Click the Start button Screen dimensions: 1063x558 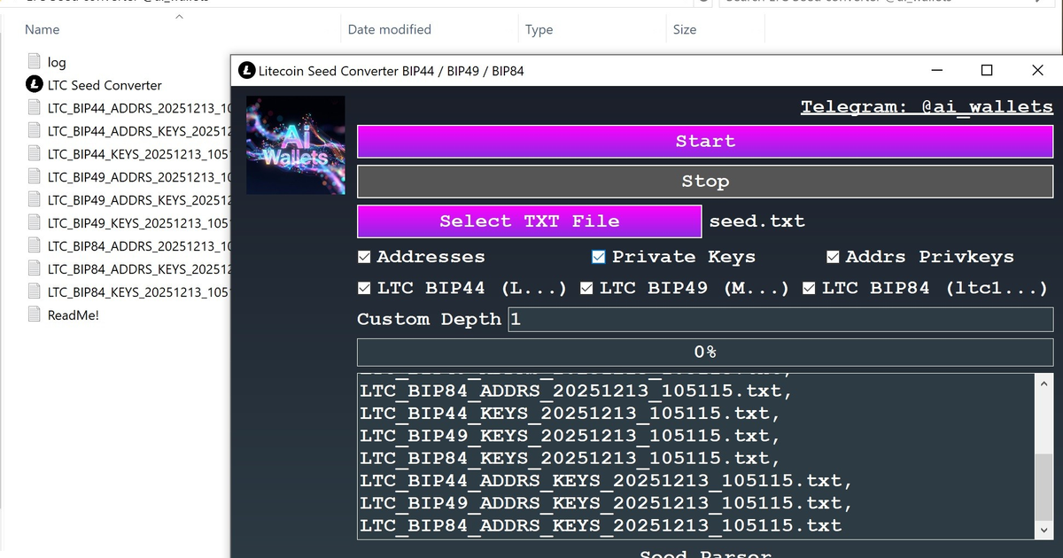point(705,141)
